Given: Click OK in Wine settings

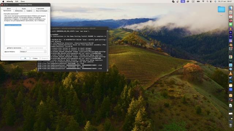Looking at the screenshot, I should pos(25,58).
